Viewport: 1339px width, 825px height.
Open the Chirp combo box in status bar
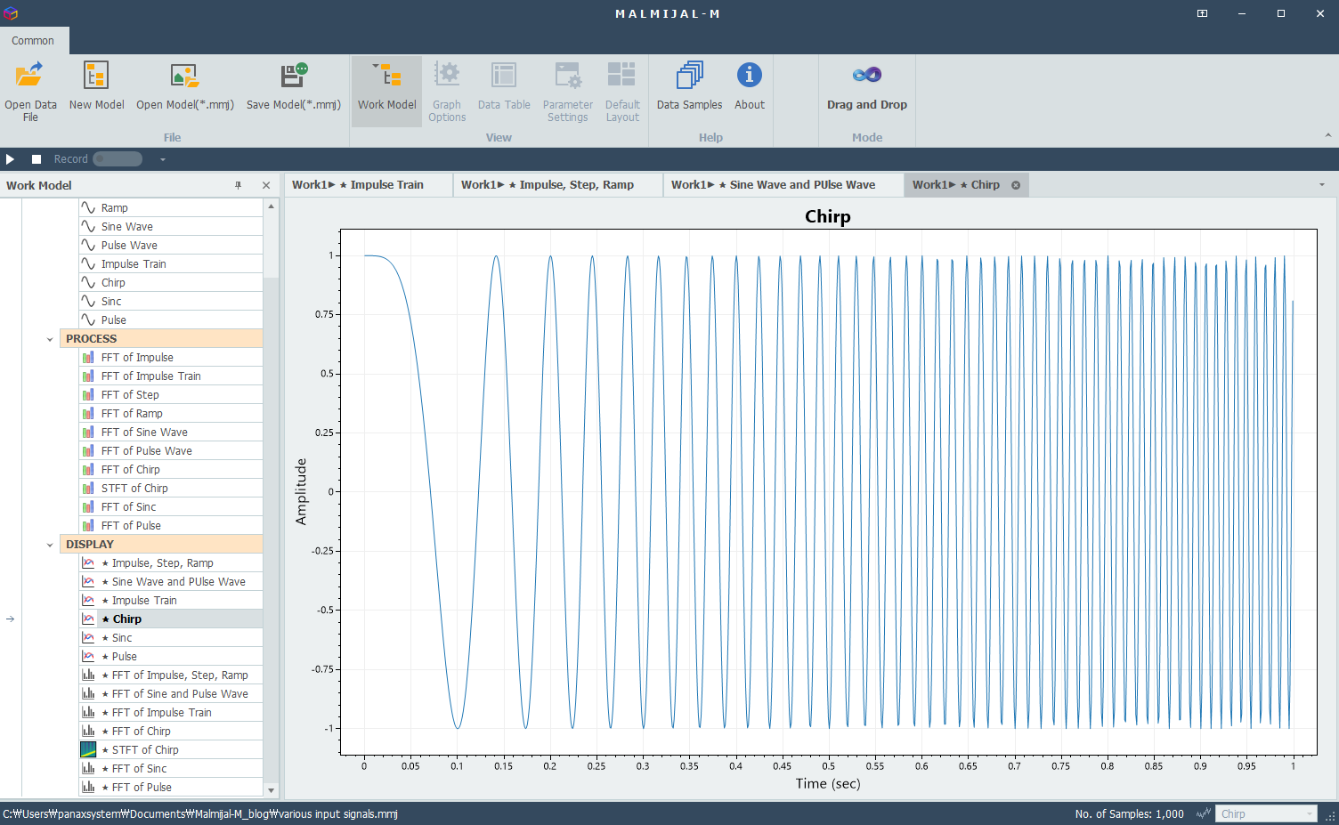[1265, 813]
